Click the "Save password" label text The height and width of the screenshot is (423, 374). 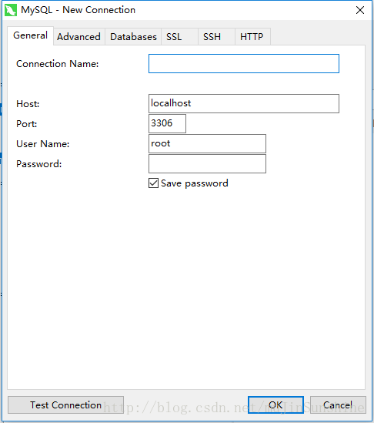(195, 183)
